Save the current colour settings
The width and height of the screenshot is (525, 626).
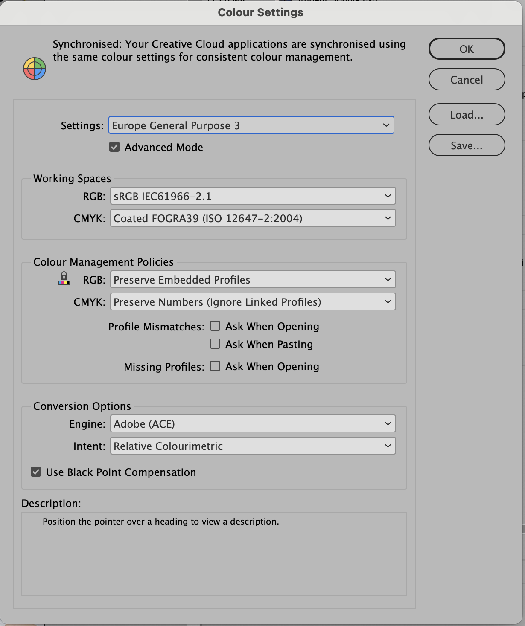[x=467, y=145]
